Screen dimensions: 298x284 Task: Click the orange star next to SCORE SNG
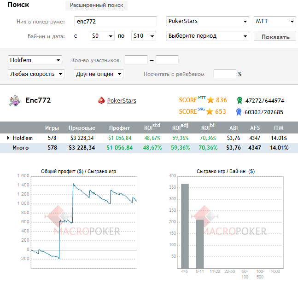coord(210,111)
